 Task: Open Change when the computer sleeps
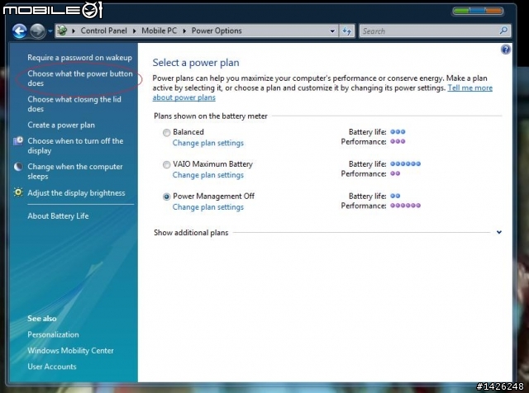[75, 171]
